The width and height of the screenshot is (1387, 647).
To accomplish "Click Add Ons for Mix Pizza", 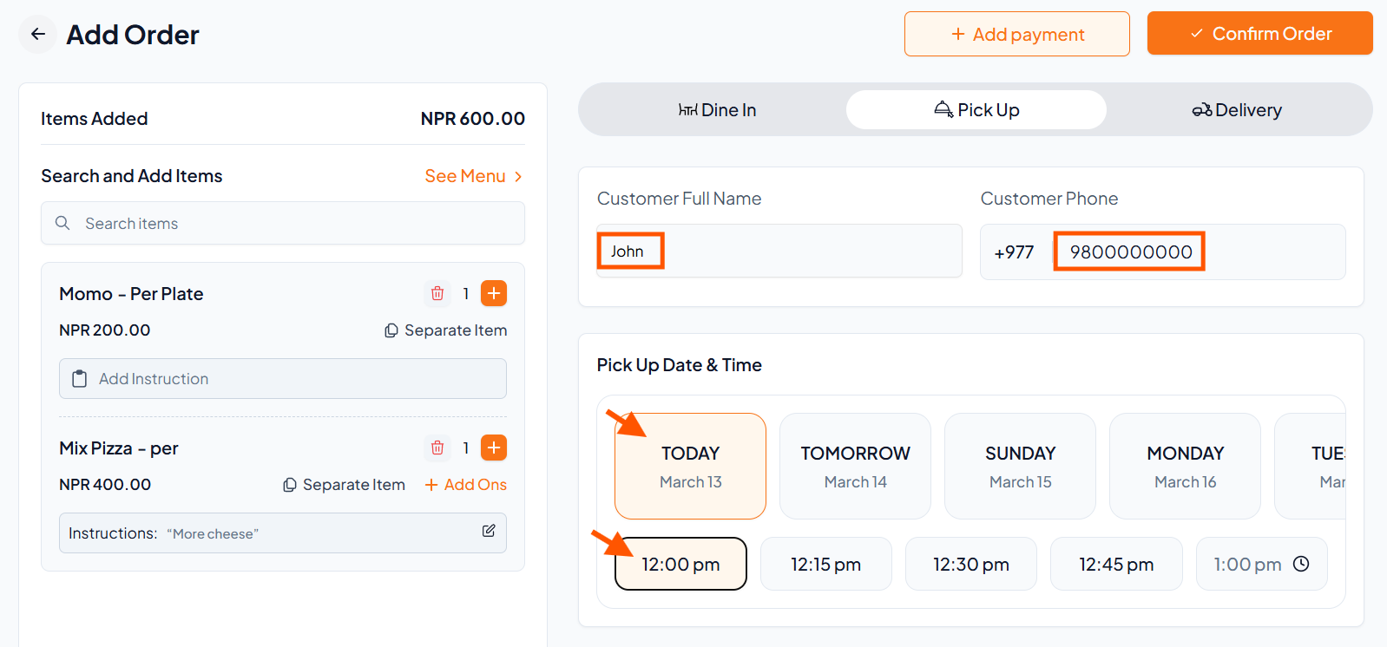I will [x=465, y=485].
